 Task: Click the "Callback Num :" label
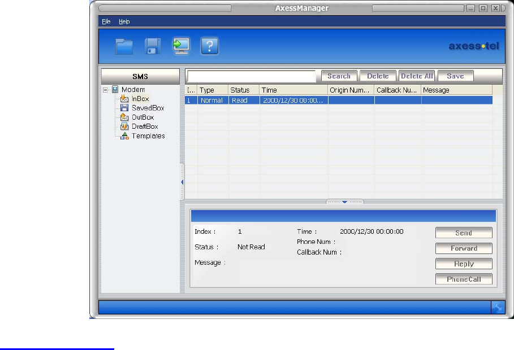[x=319, y=252]
